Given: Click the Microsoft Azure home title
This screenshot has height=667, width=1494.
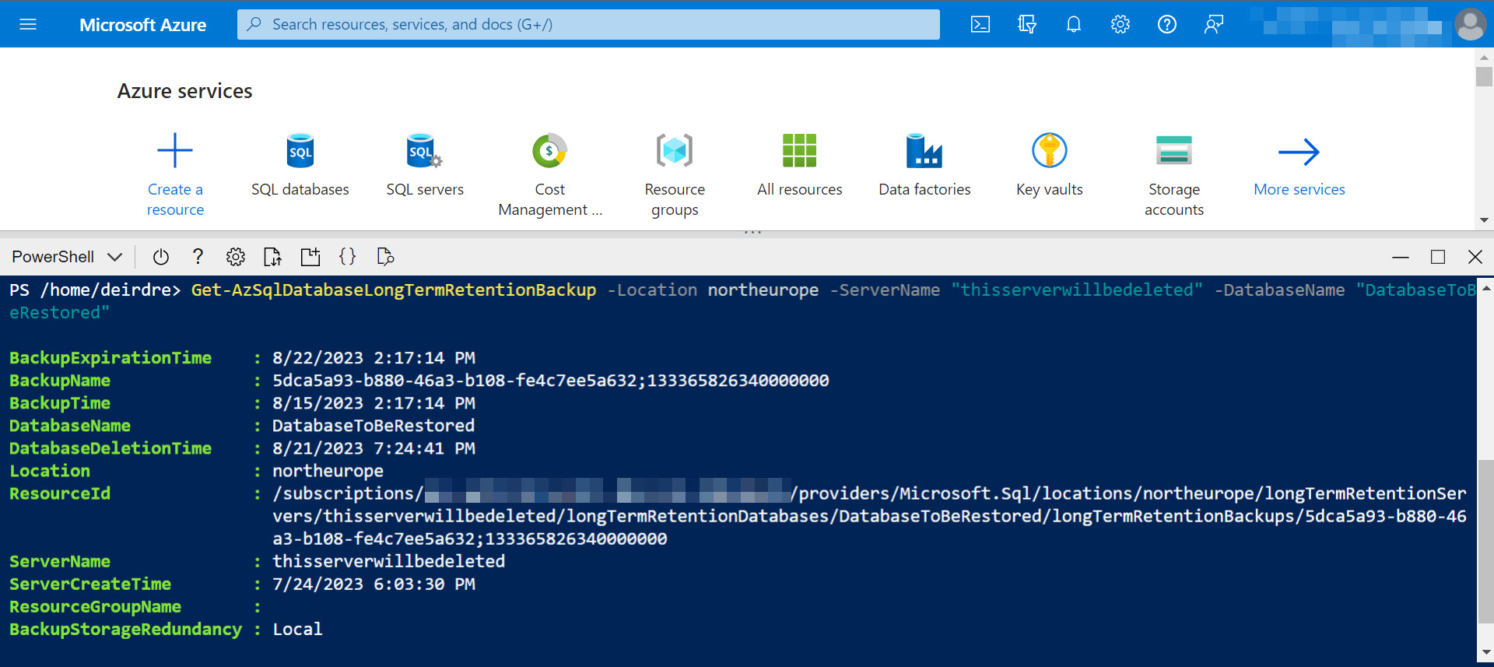Looking at the screenshot, I should click(142, 25).
